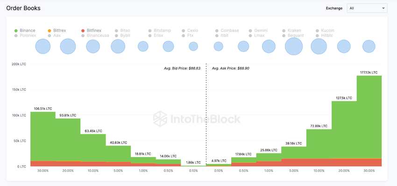Click the 177.13k LTC ask bar
The width and height of the screenshot is (397, 186).
tap(369, 116)
